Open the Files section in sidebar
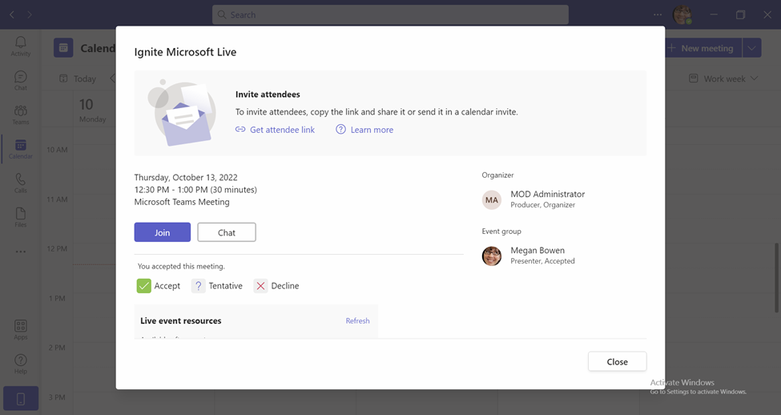The height and width of the screenshot is (415, 781). [x=20, y=217]
